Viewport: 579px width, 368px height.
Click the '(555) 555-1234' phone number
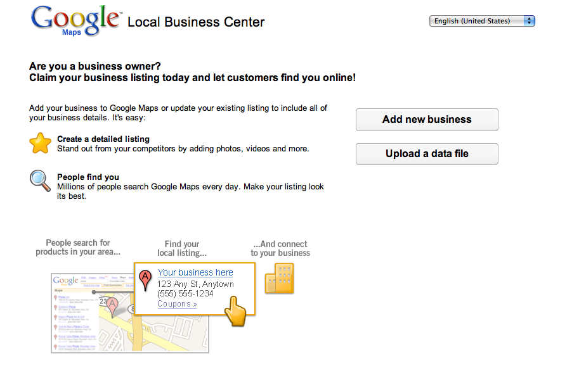pos(185,294)
